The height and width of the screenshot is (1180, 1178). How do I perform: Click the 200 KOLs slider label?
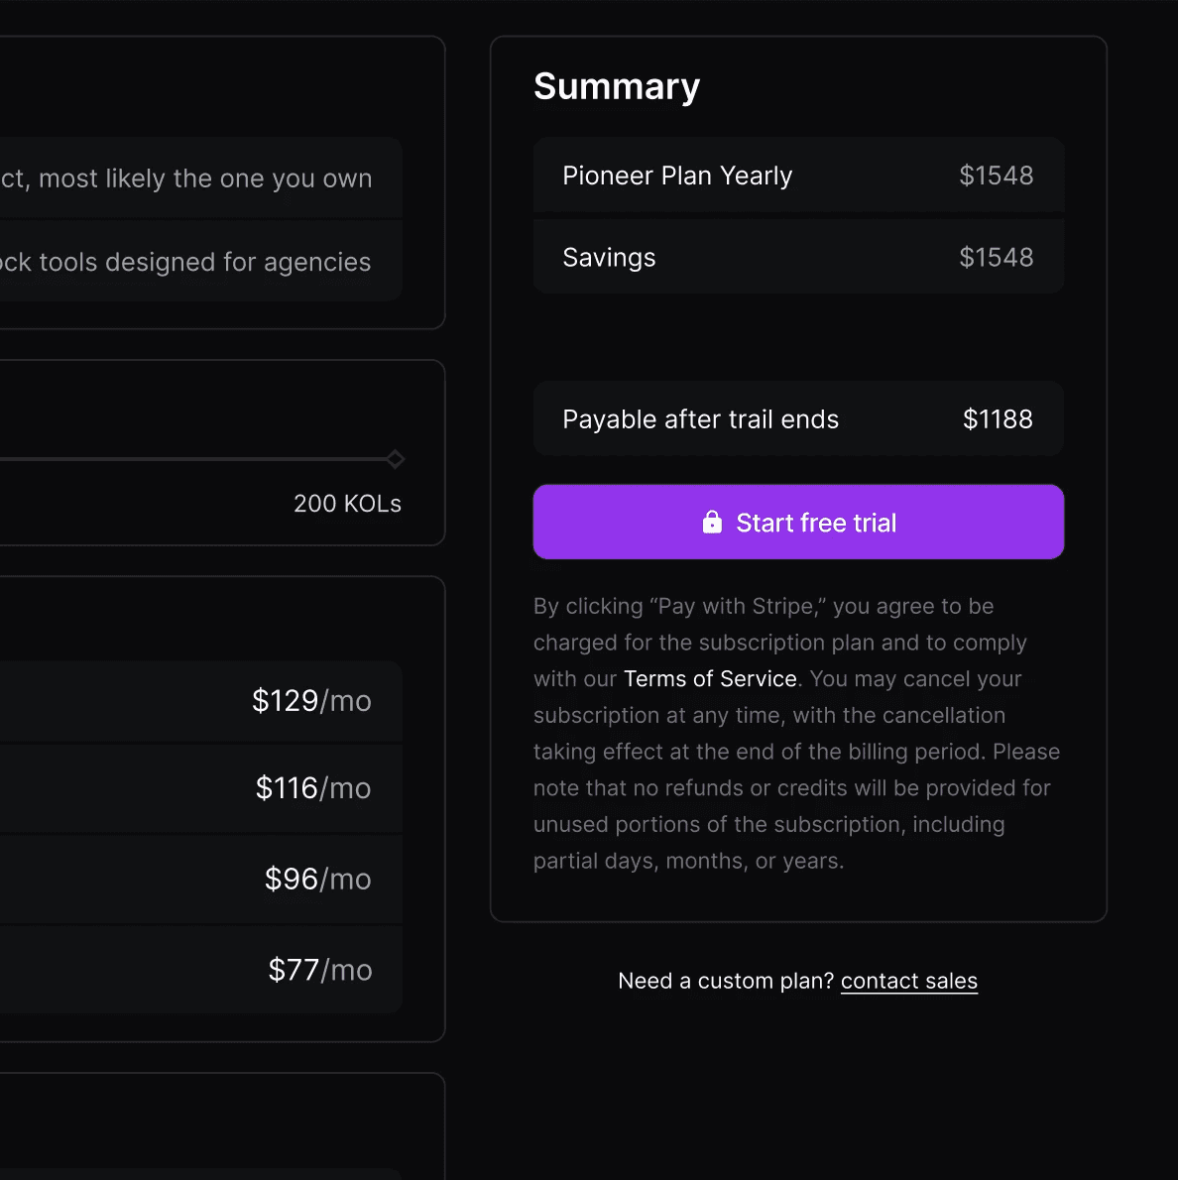(x=347, y=503)
